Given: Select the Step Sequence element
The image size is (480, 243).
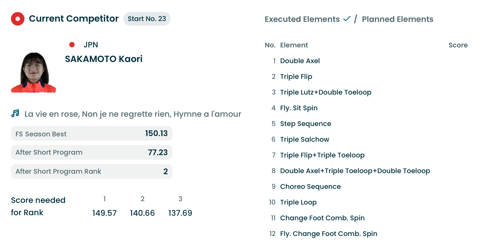Looking at the screenshot, I should click(305, 124).
